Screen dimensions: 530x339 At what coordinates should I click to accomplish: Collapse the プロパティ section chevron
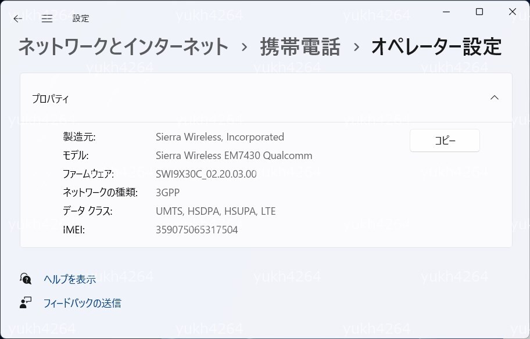coord(495,98)
